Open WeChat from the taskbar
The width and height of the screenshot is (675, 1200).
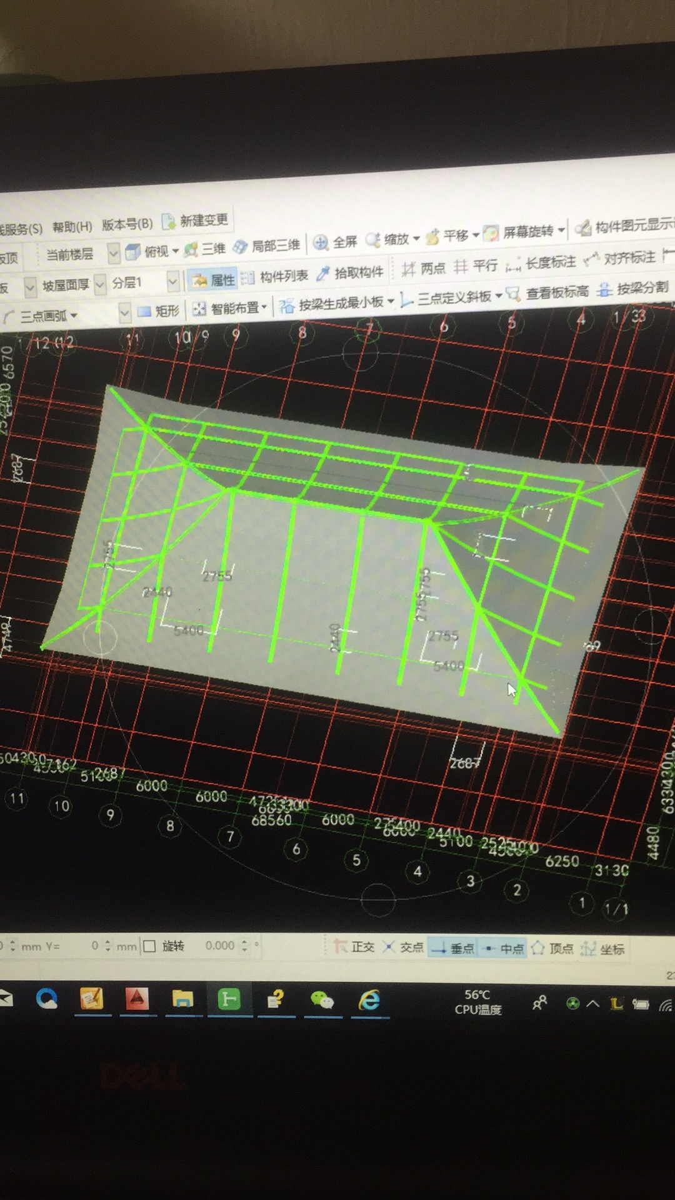(322, 1000)
